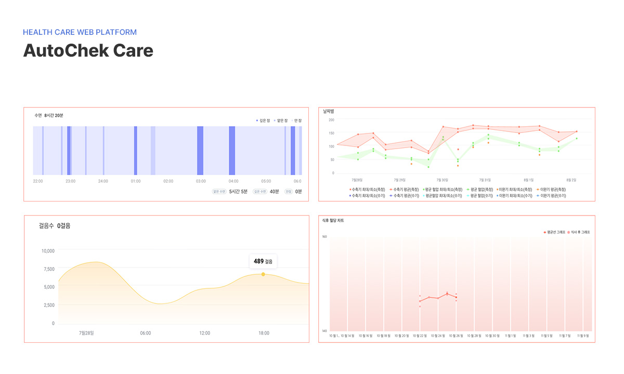The height and width of the screenshot is (374, 624).
Task: Toggle 수축기 평균(측정) legend item
Action: [406, 190]
